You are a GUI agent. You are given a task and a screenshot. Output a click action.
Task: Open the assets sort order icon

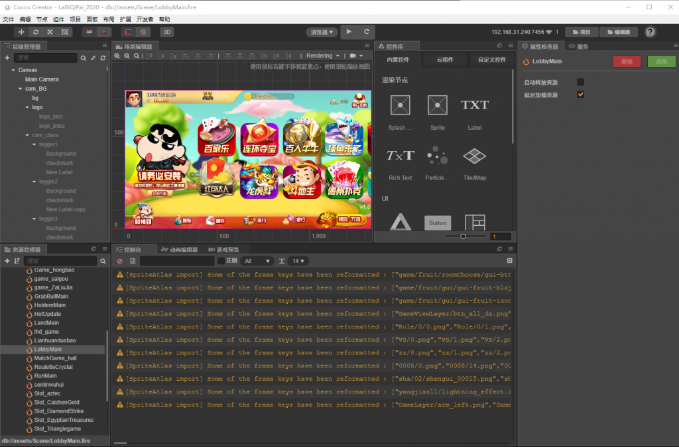(x=17, y=261)
